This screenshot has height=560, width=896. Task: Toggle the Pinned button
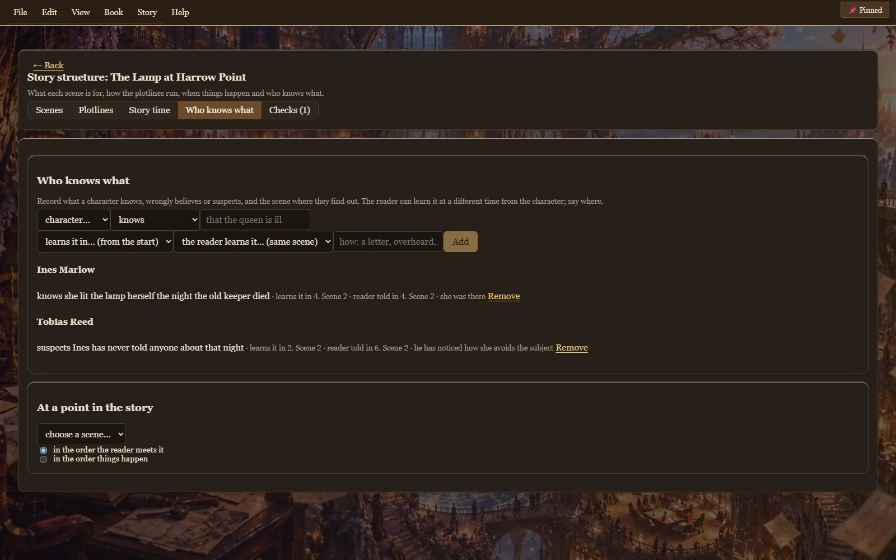click(865, 10)
